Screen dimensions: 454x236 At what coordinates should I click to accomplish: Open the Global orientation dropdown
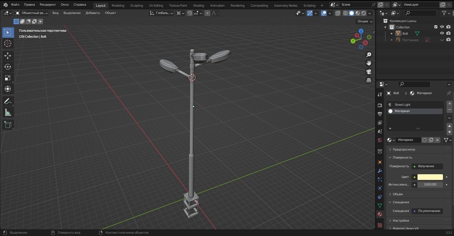(161, 13)
